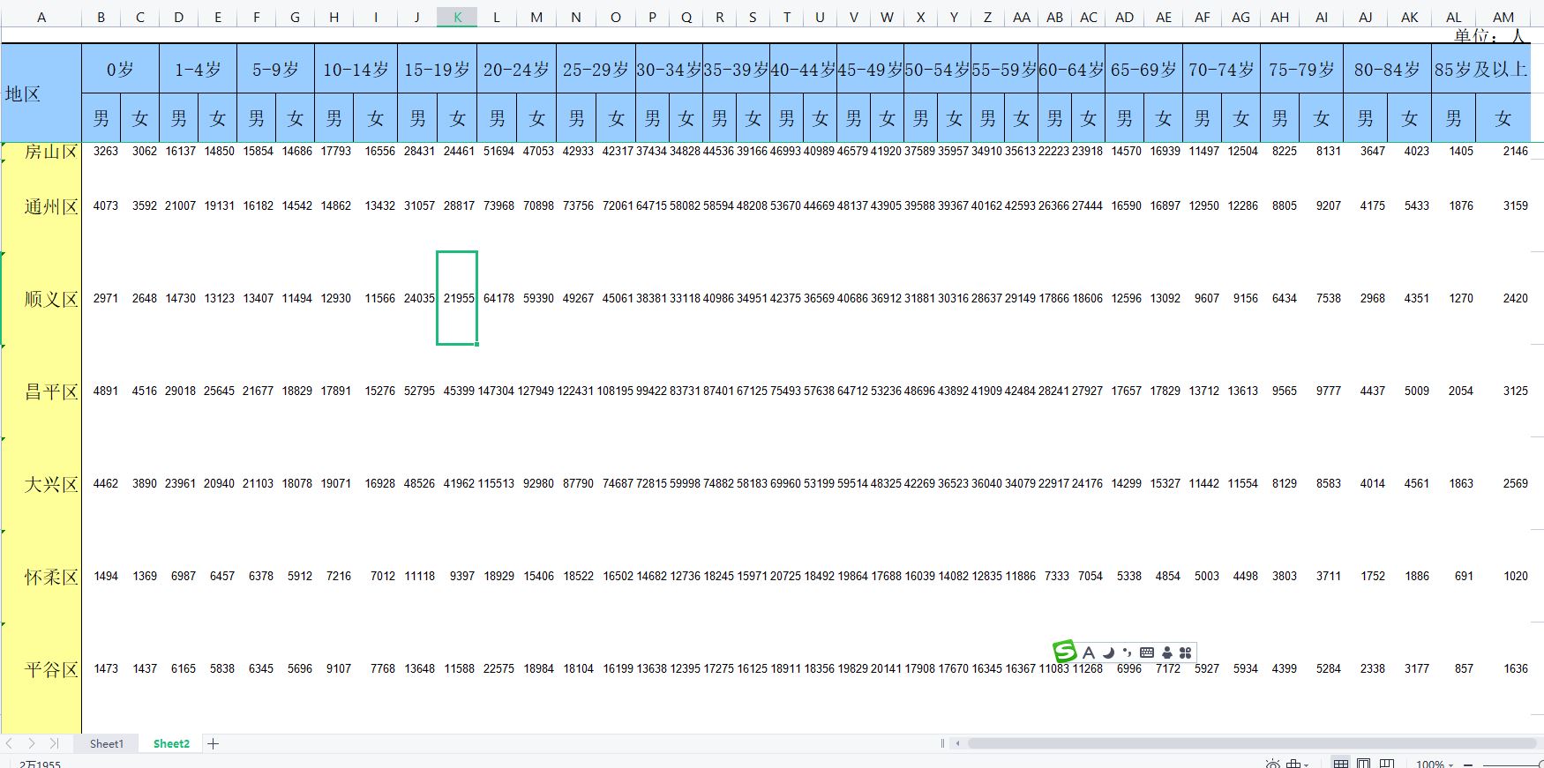Screen dimensions: 1544x768
Task: Go to next sheet tab arrow
Action: 32,743
